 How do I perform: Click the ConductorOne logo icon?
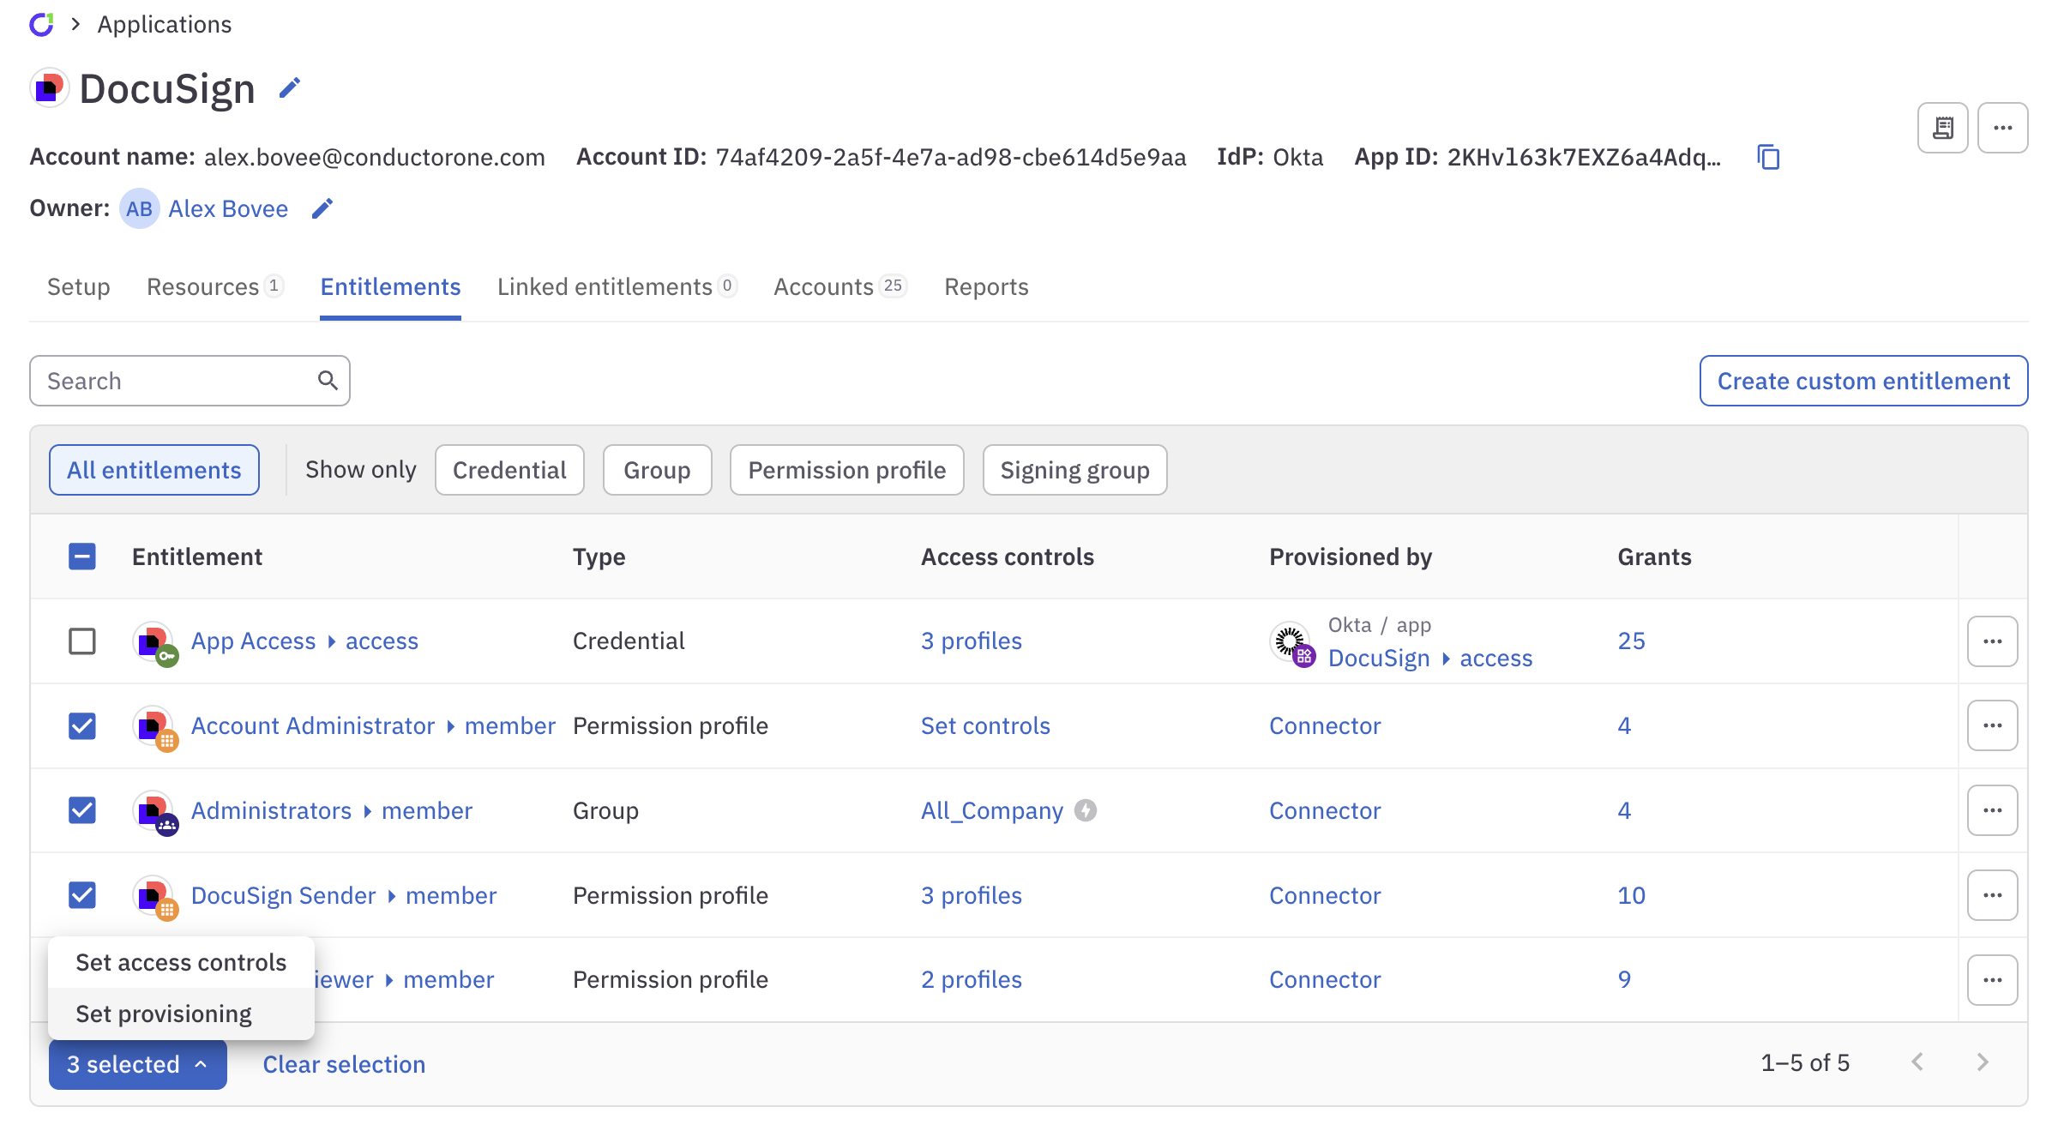tap(42, 24)
